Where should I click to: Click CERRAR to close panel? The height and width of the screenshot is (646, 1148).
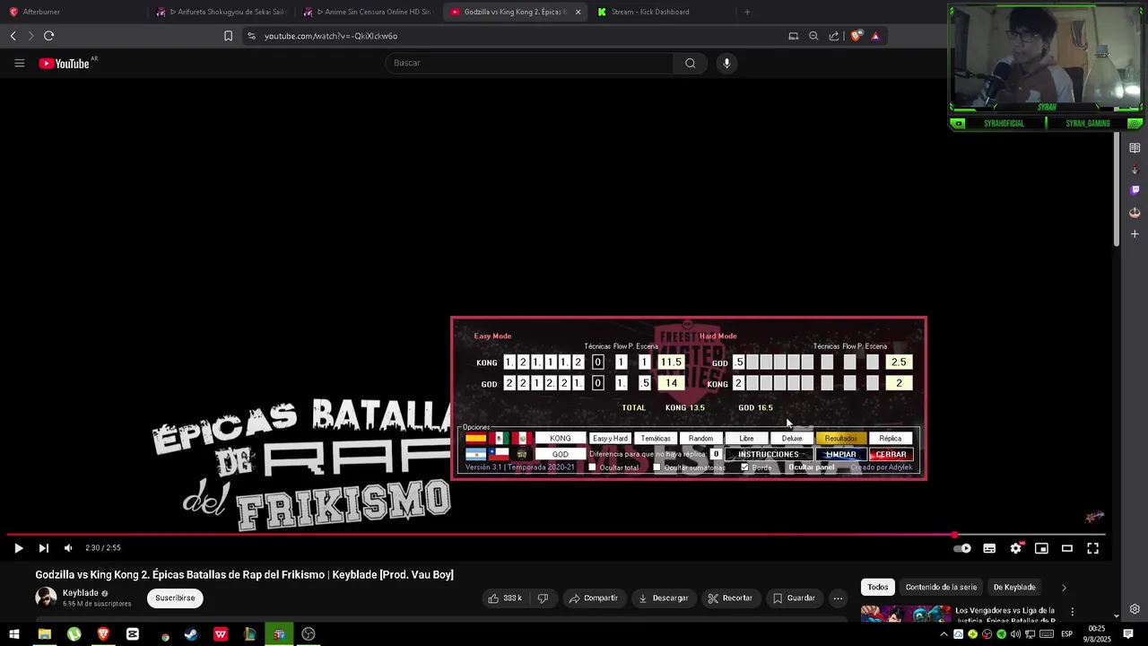tap(891, 454)
